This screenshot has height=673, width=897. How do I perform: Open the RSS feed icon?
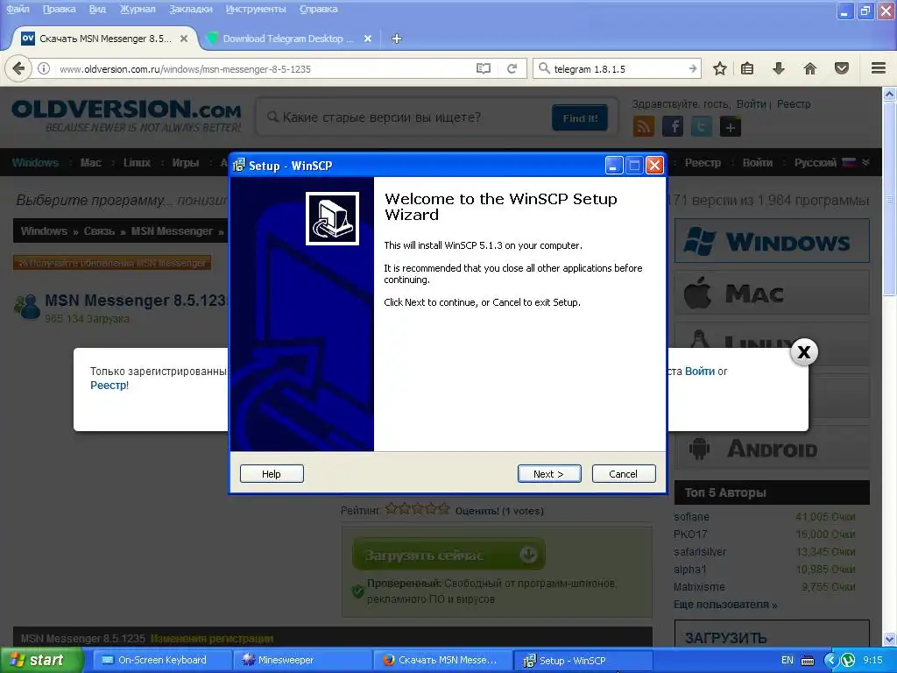644,126
